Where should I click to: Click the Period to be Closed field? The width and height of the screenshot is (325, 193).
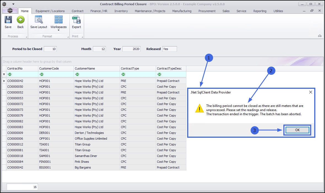[50, 49]
